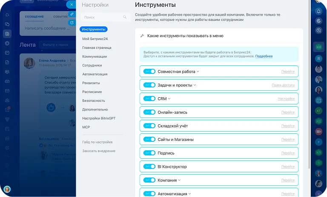Viewport: 327px width, 197px height.
Task: Open the Р chat in right panel
Action: tap(318, 142)
